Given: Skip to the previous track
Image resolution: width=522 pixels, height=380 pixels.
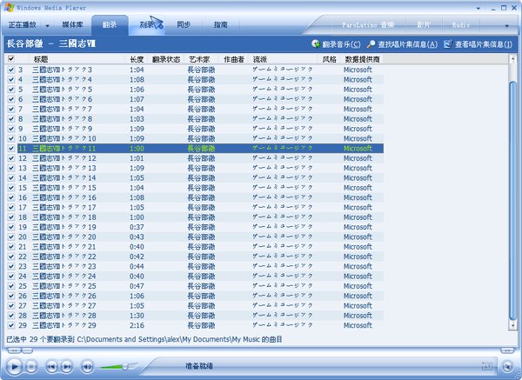Looking at the screenshot, I should click(x=50, y=366).
